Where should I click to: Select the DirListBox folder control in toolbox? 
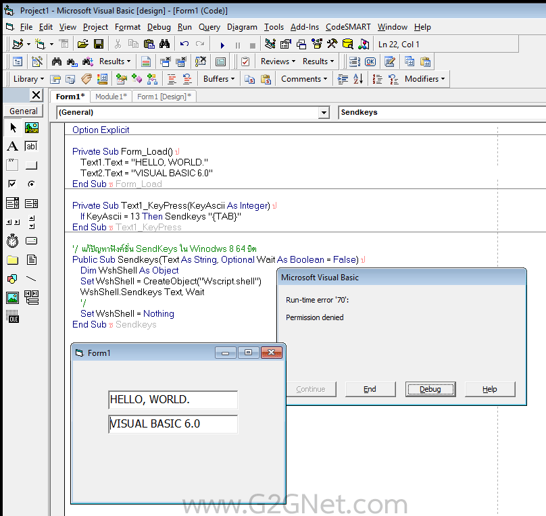[x=13, y=260]
